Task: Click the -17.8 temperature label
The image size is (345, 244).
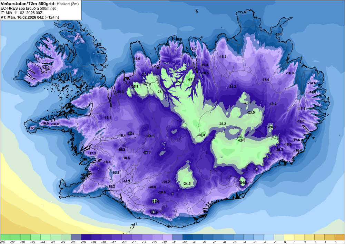Action: (302, 109)
